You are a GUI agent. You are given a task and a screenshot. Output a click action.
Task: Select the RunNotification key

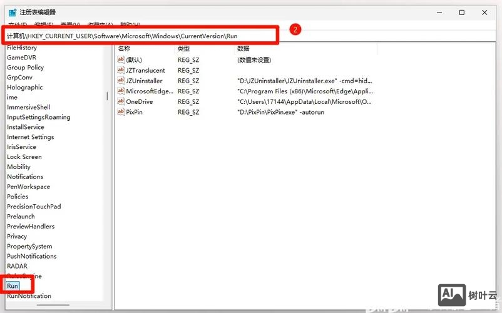click(29, 295)
